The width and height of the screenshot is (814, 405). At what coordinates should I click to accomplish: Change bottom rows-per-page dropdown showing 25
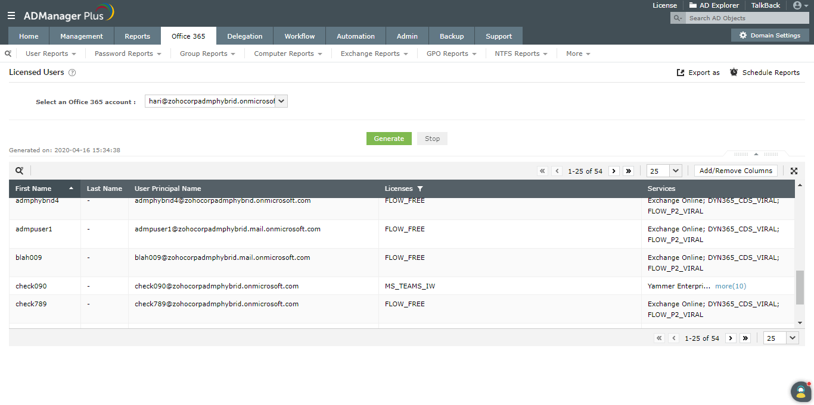781,338
